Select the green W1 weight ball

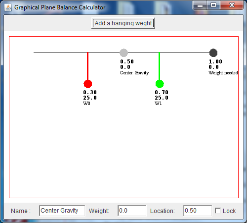coord(160,84)
